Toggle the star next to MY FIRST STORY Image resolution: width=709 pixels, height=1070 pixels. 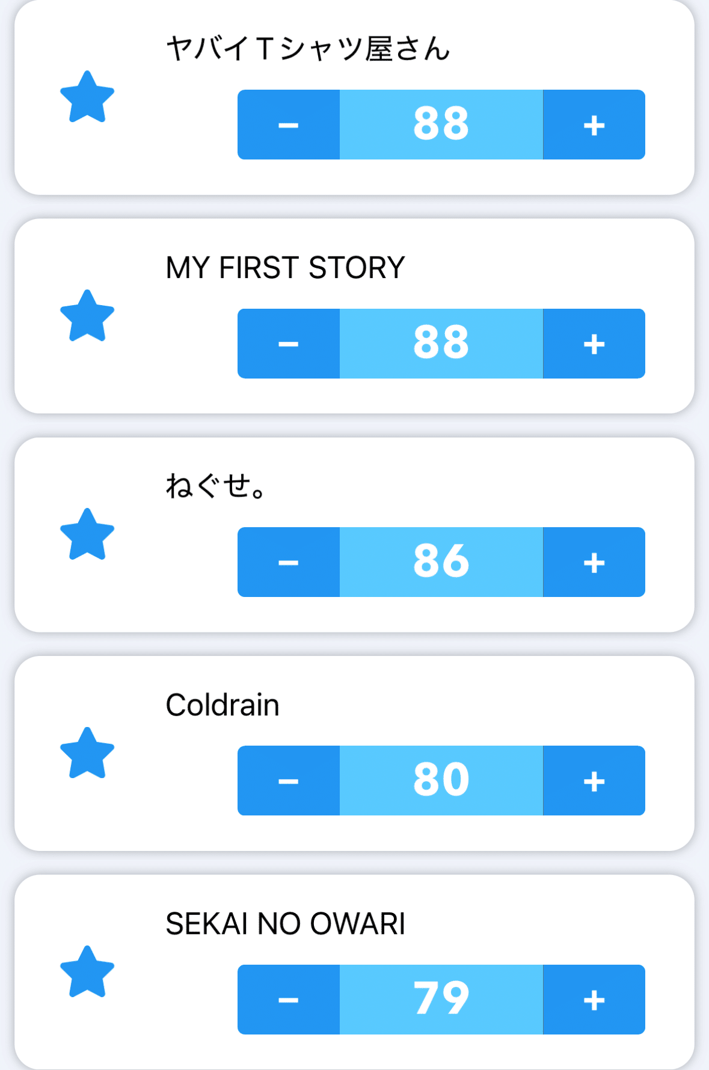[x=87, y=316]
